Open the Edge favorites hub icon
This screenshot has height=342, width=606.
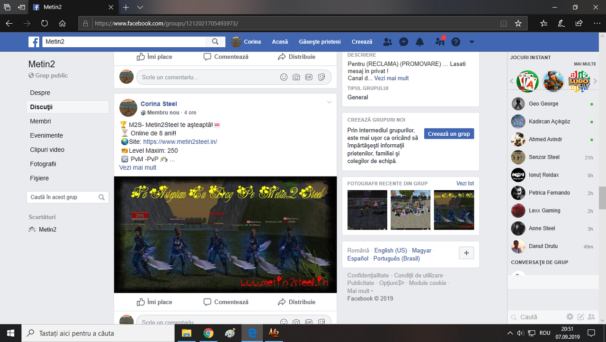coord(544,23)
